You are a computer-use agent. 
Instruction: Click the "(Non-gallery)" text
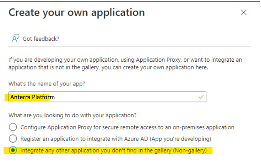pyautogui.click(x=190, y=150)
